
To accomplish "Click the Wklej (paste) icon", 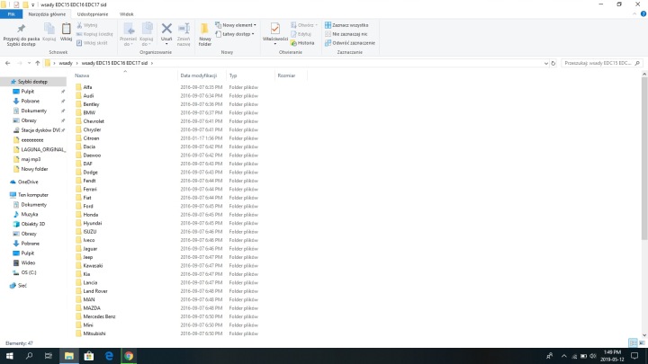I will tap(66, 31).
